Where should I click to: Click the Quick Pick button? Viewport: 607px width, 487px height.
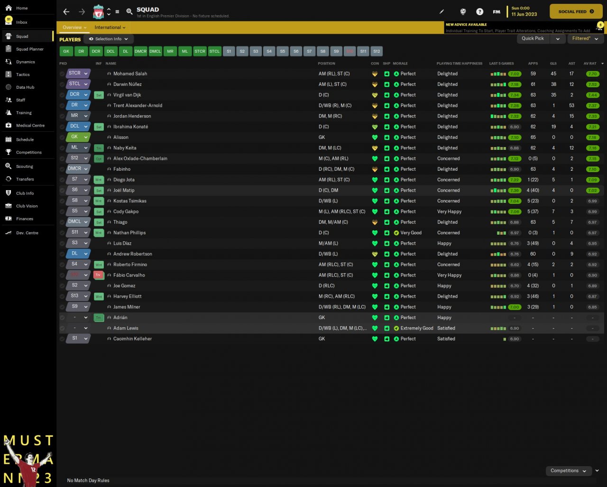pyautogui.click(x=533, y=39)
